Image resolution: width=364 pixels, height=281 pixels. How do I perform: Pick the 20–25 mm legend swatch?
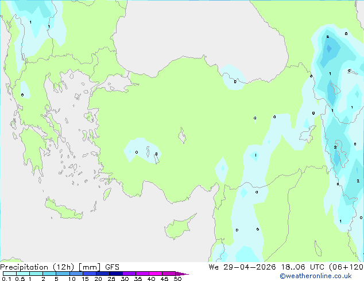102,274
